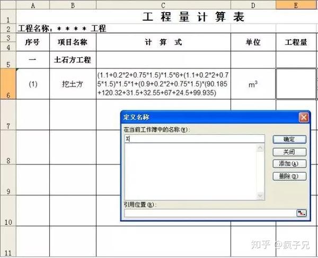Select column D header
The height and width of the screenshot is (258, 318).
tap(253, 5)
